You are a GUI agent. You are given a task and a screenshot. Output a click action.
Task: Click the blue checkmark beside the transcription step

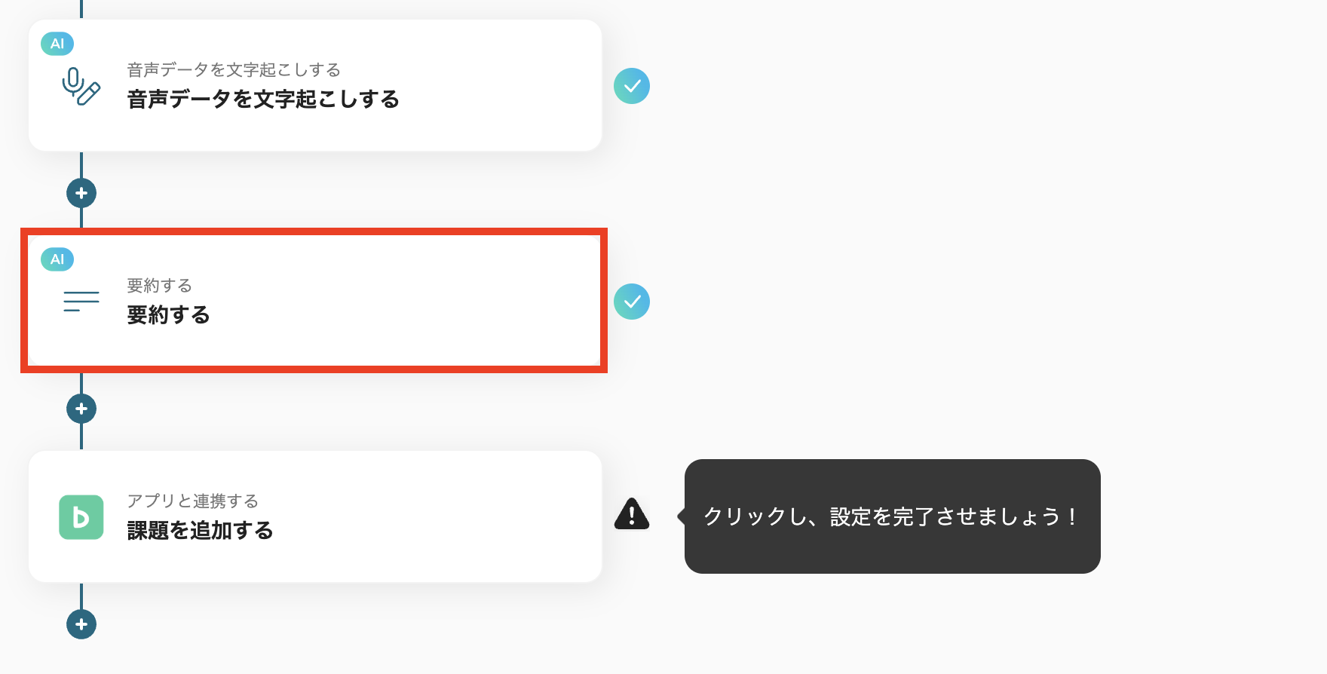tap(632, 86)
